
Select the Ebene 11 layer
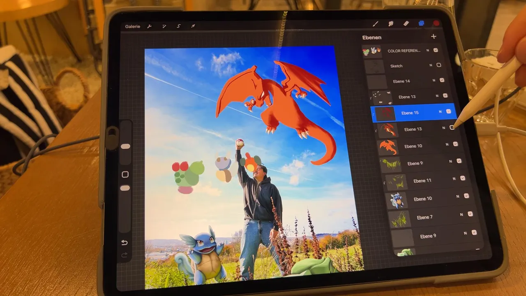[422, 180]
